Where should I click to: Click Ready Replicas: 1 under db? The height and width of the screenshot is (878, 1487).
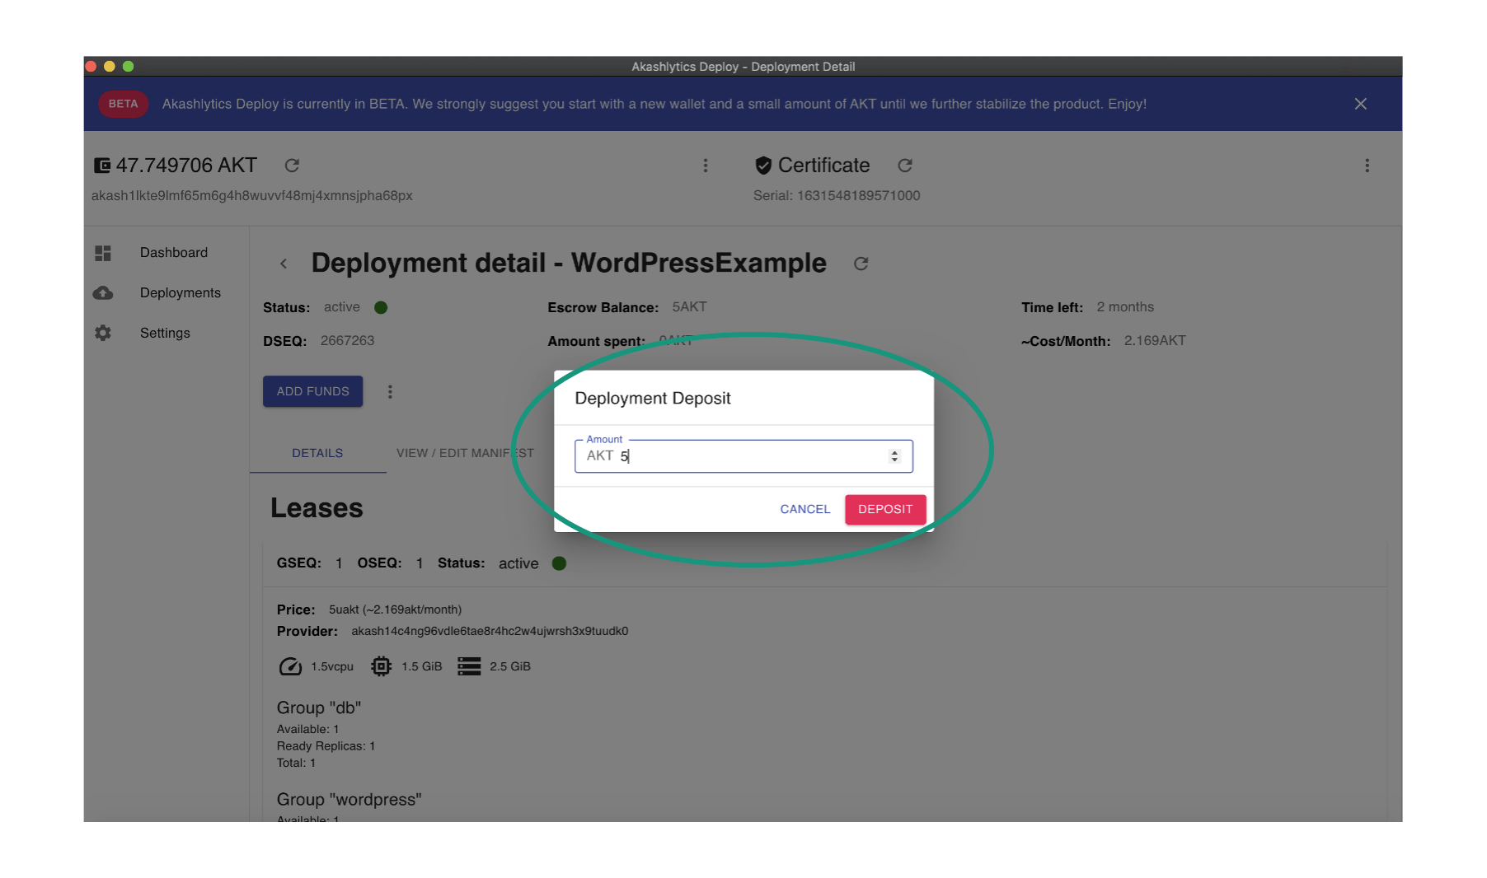tap(326, 747)
